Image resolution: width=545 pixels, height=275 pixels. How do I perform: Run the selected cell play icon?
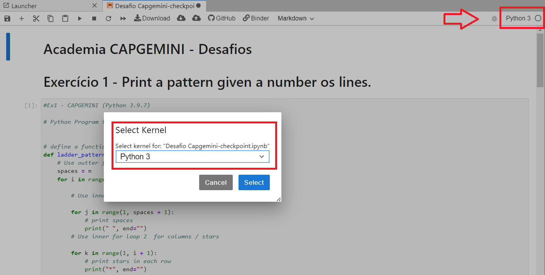coord(80,18)
